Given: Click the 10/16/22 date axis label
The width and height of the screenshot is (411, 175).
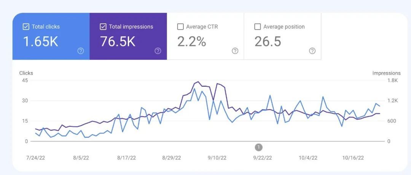Looking at the screenshot, I should point(353,158).
